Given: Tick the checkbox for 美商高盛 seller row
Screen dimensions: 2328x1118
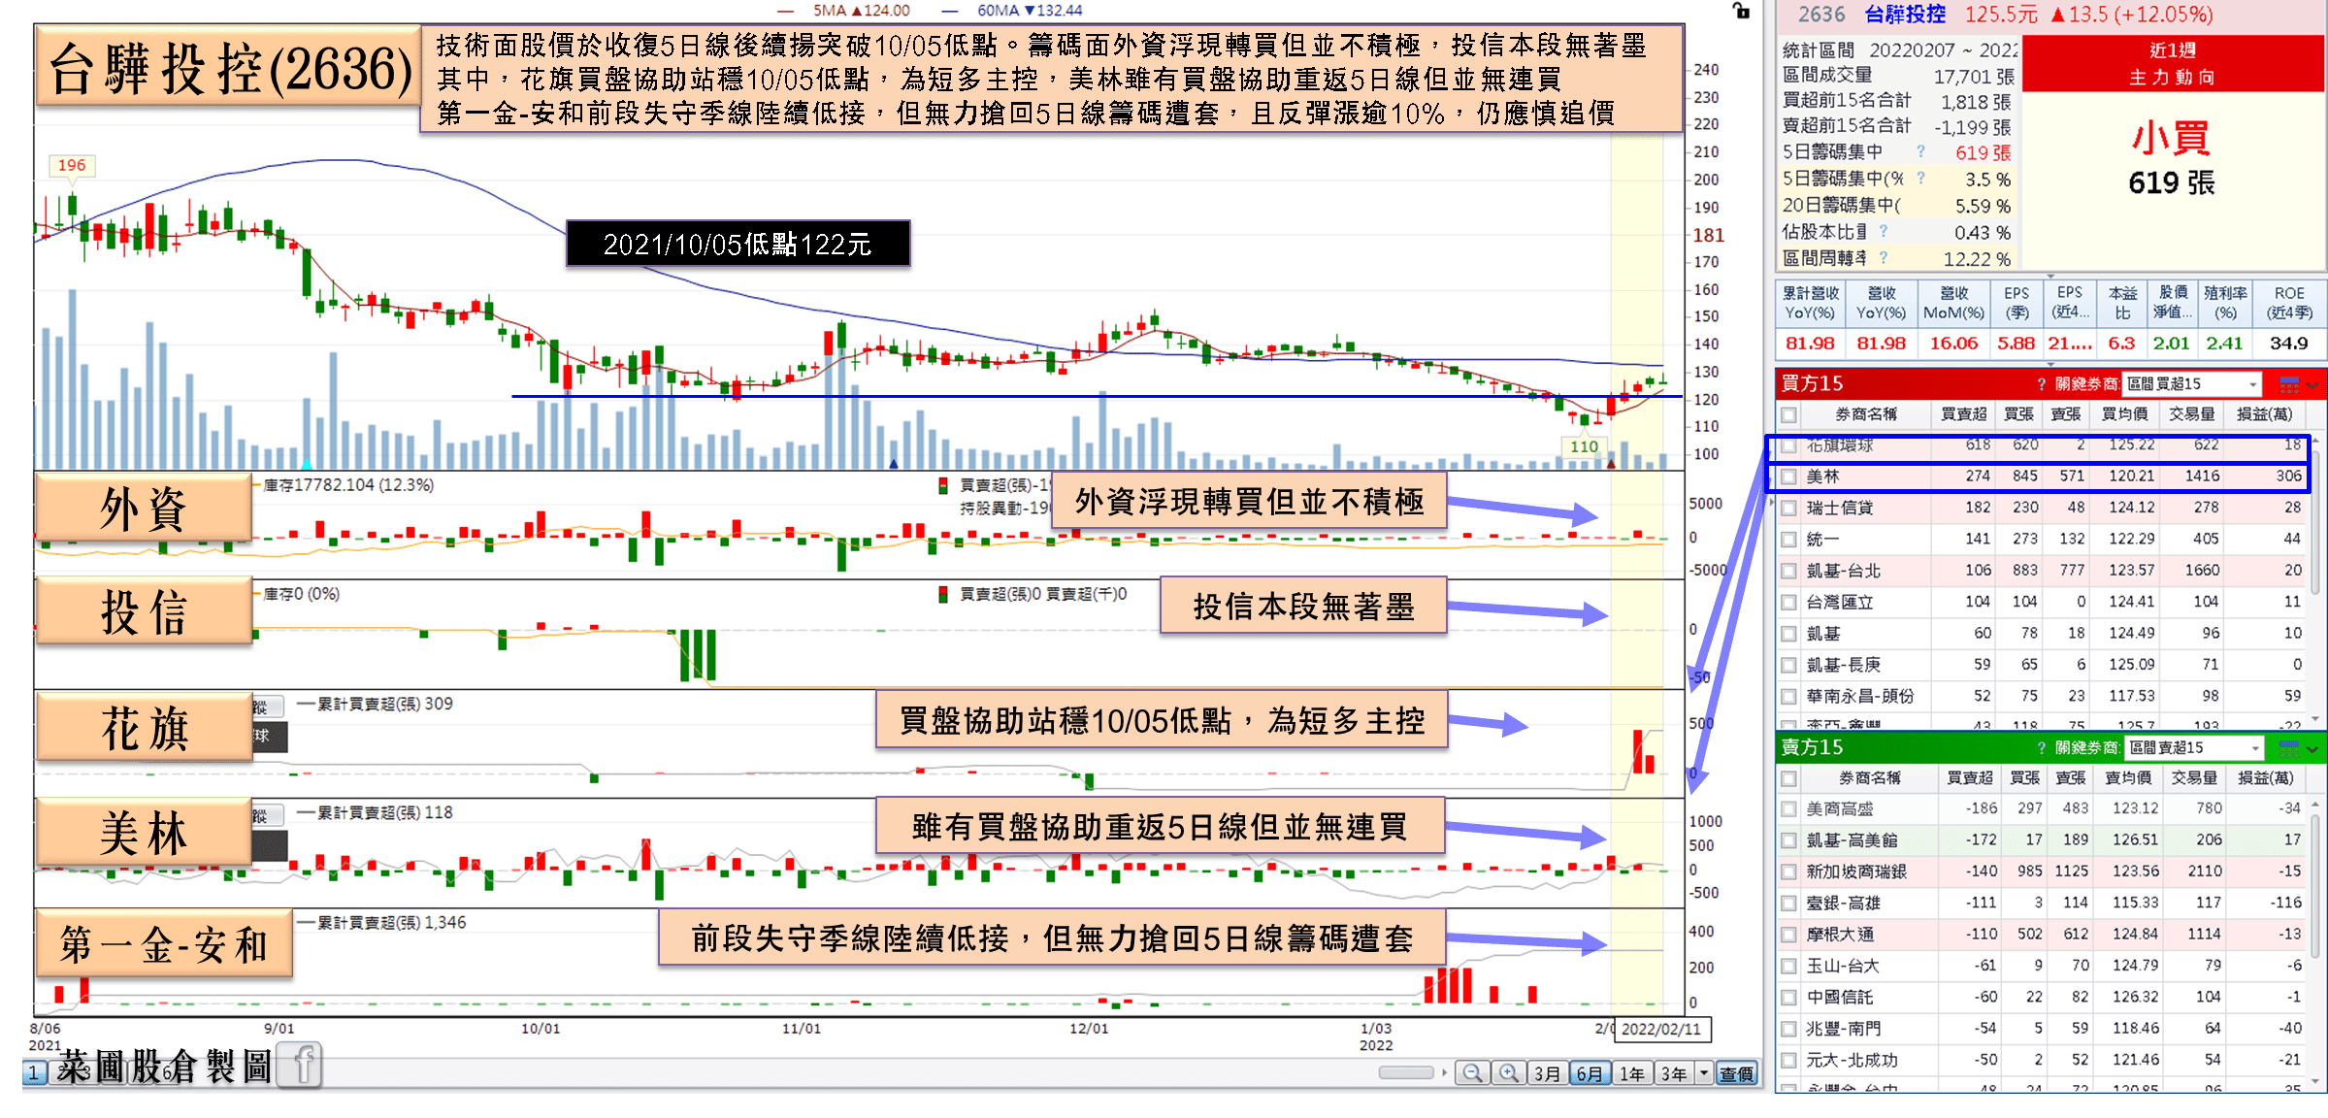Looking at the screenshot, I should 1789,809.
